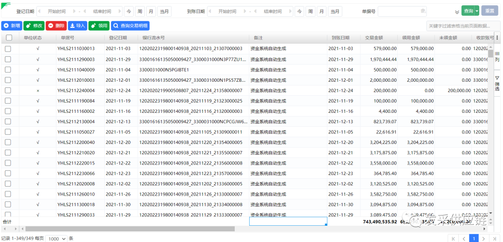
Task: Go to previous page pagination arrow
Action: 463,238
